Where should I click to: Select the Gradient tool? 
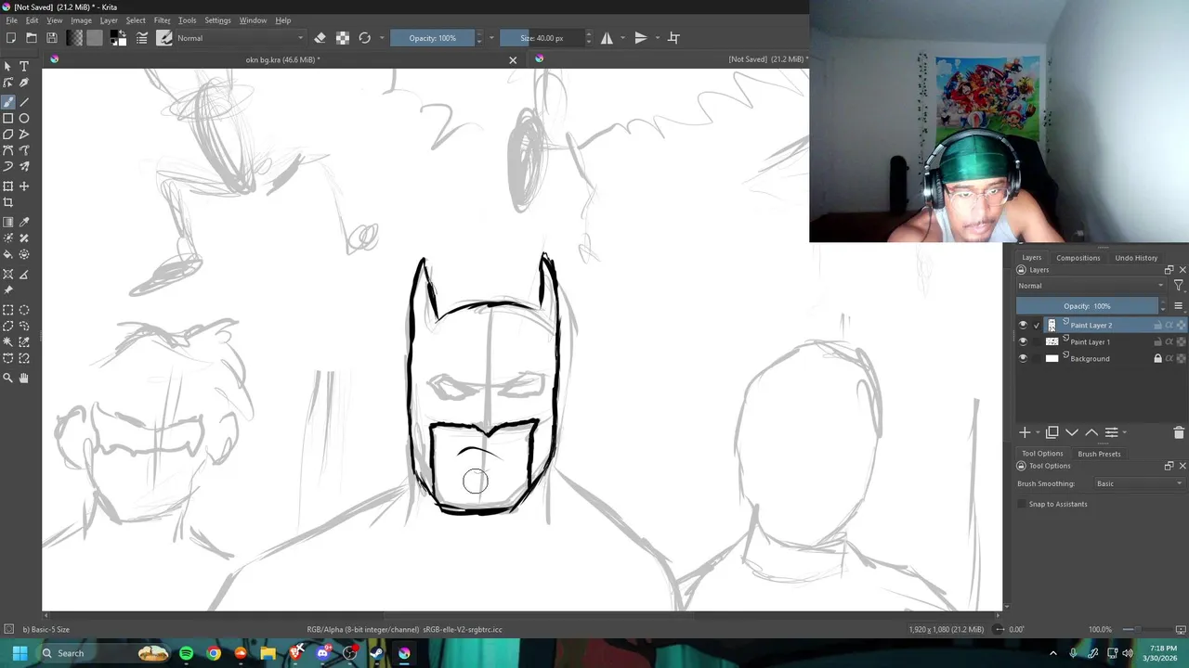(8, 222)
